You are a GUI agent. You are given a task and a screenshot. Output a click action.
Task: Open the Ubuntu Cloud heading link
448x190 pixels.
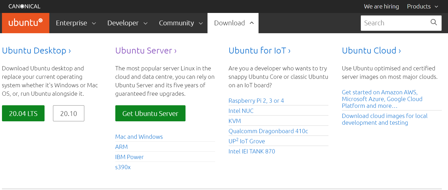click(x=371, y=51)
